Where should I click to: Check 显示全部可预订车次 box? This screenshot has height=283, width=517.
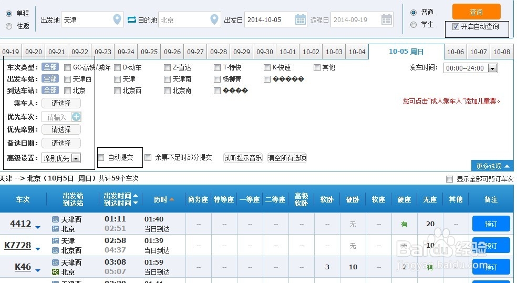(x=449, y=179)
